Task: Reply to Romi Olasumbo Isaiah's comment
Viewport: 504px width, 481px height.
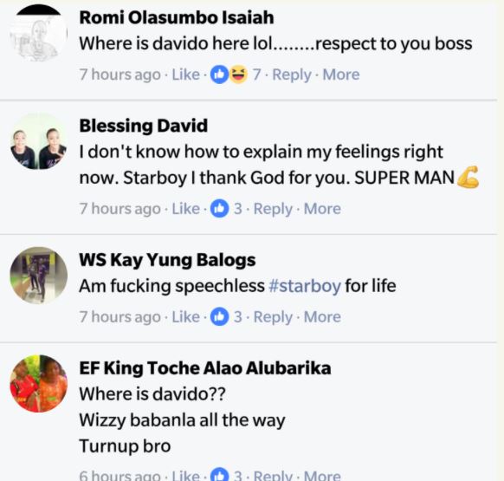Action: click(x=292, y=75)
